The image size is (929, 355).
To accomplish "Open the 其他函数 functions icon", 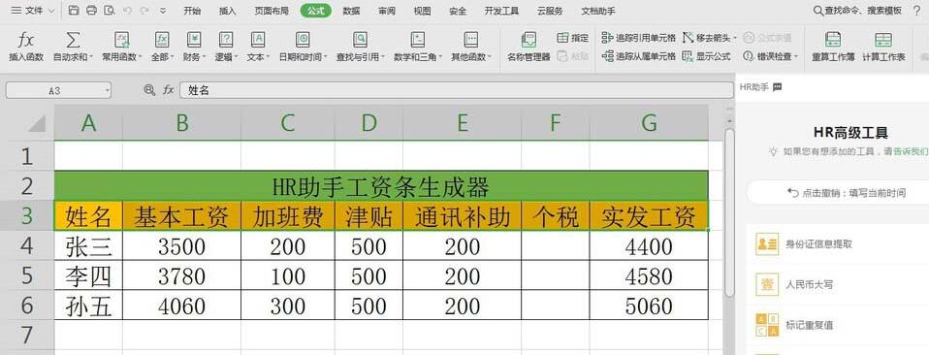I will 471,41.
